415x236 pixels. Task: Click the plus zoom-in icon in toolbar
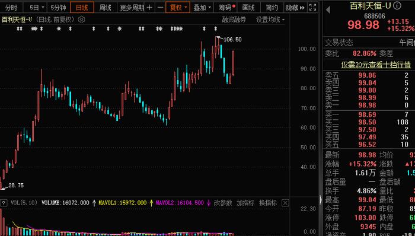coord(149,7)
